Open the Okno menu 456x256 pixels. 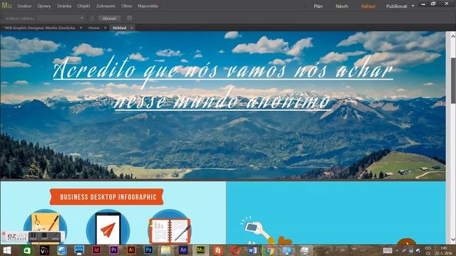point(127,6)
